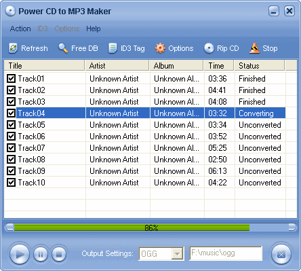This screenshot has width=301, height=271.
Task: Stop the conversion with Stop
Action: (263, 48)
